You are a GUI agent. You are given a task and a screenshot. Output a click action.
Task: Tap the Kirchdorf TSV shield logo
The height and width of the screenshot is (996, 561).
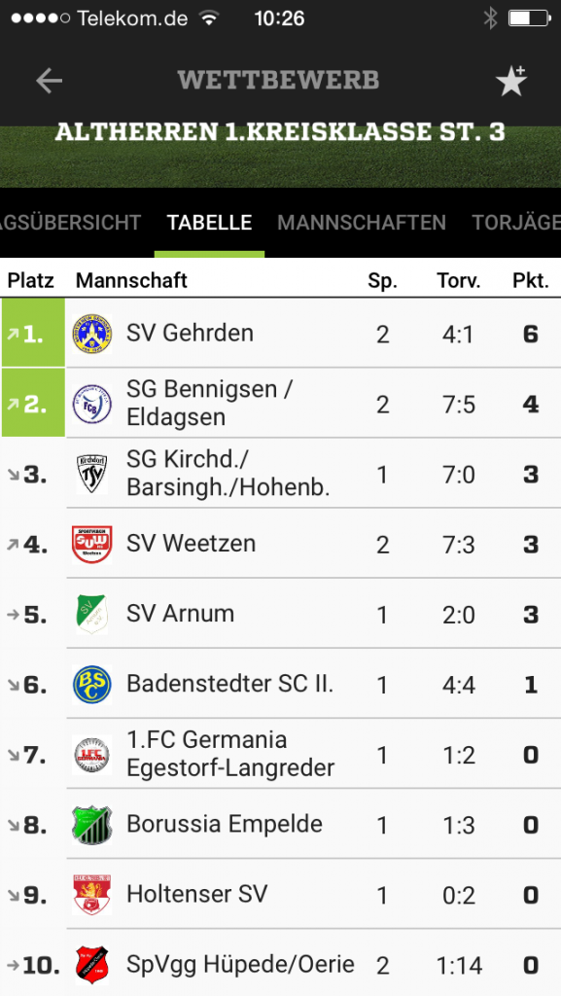click(92, 474)
